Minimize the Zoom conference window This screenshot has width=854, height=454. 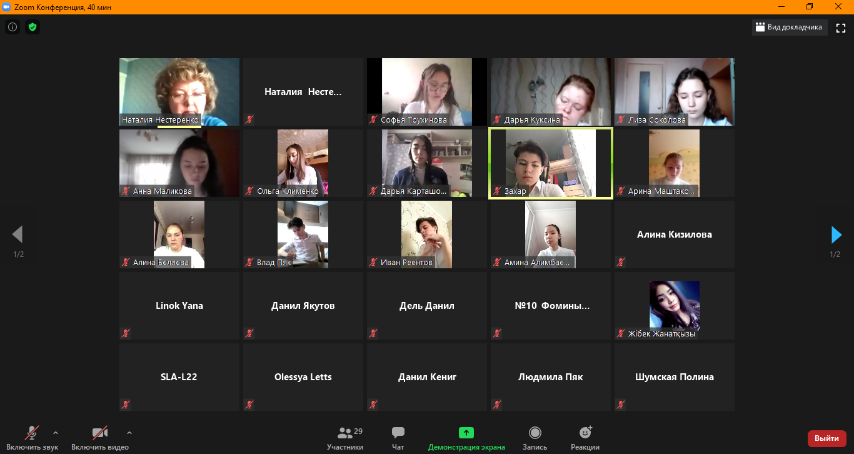[781, 7]
